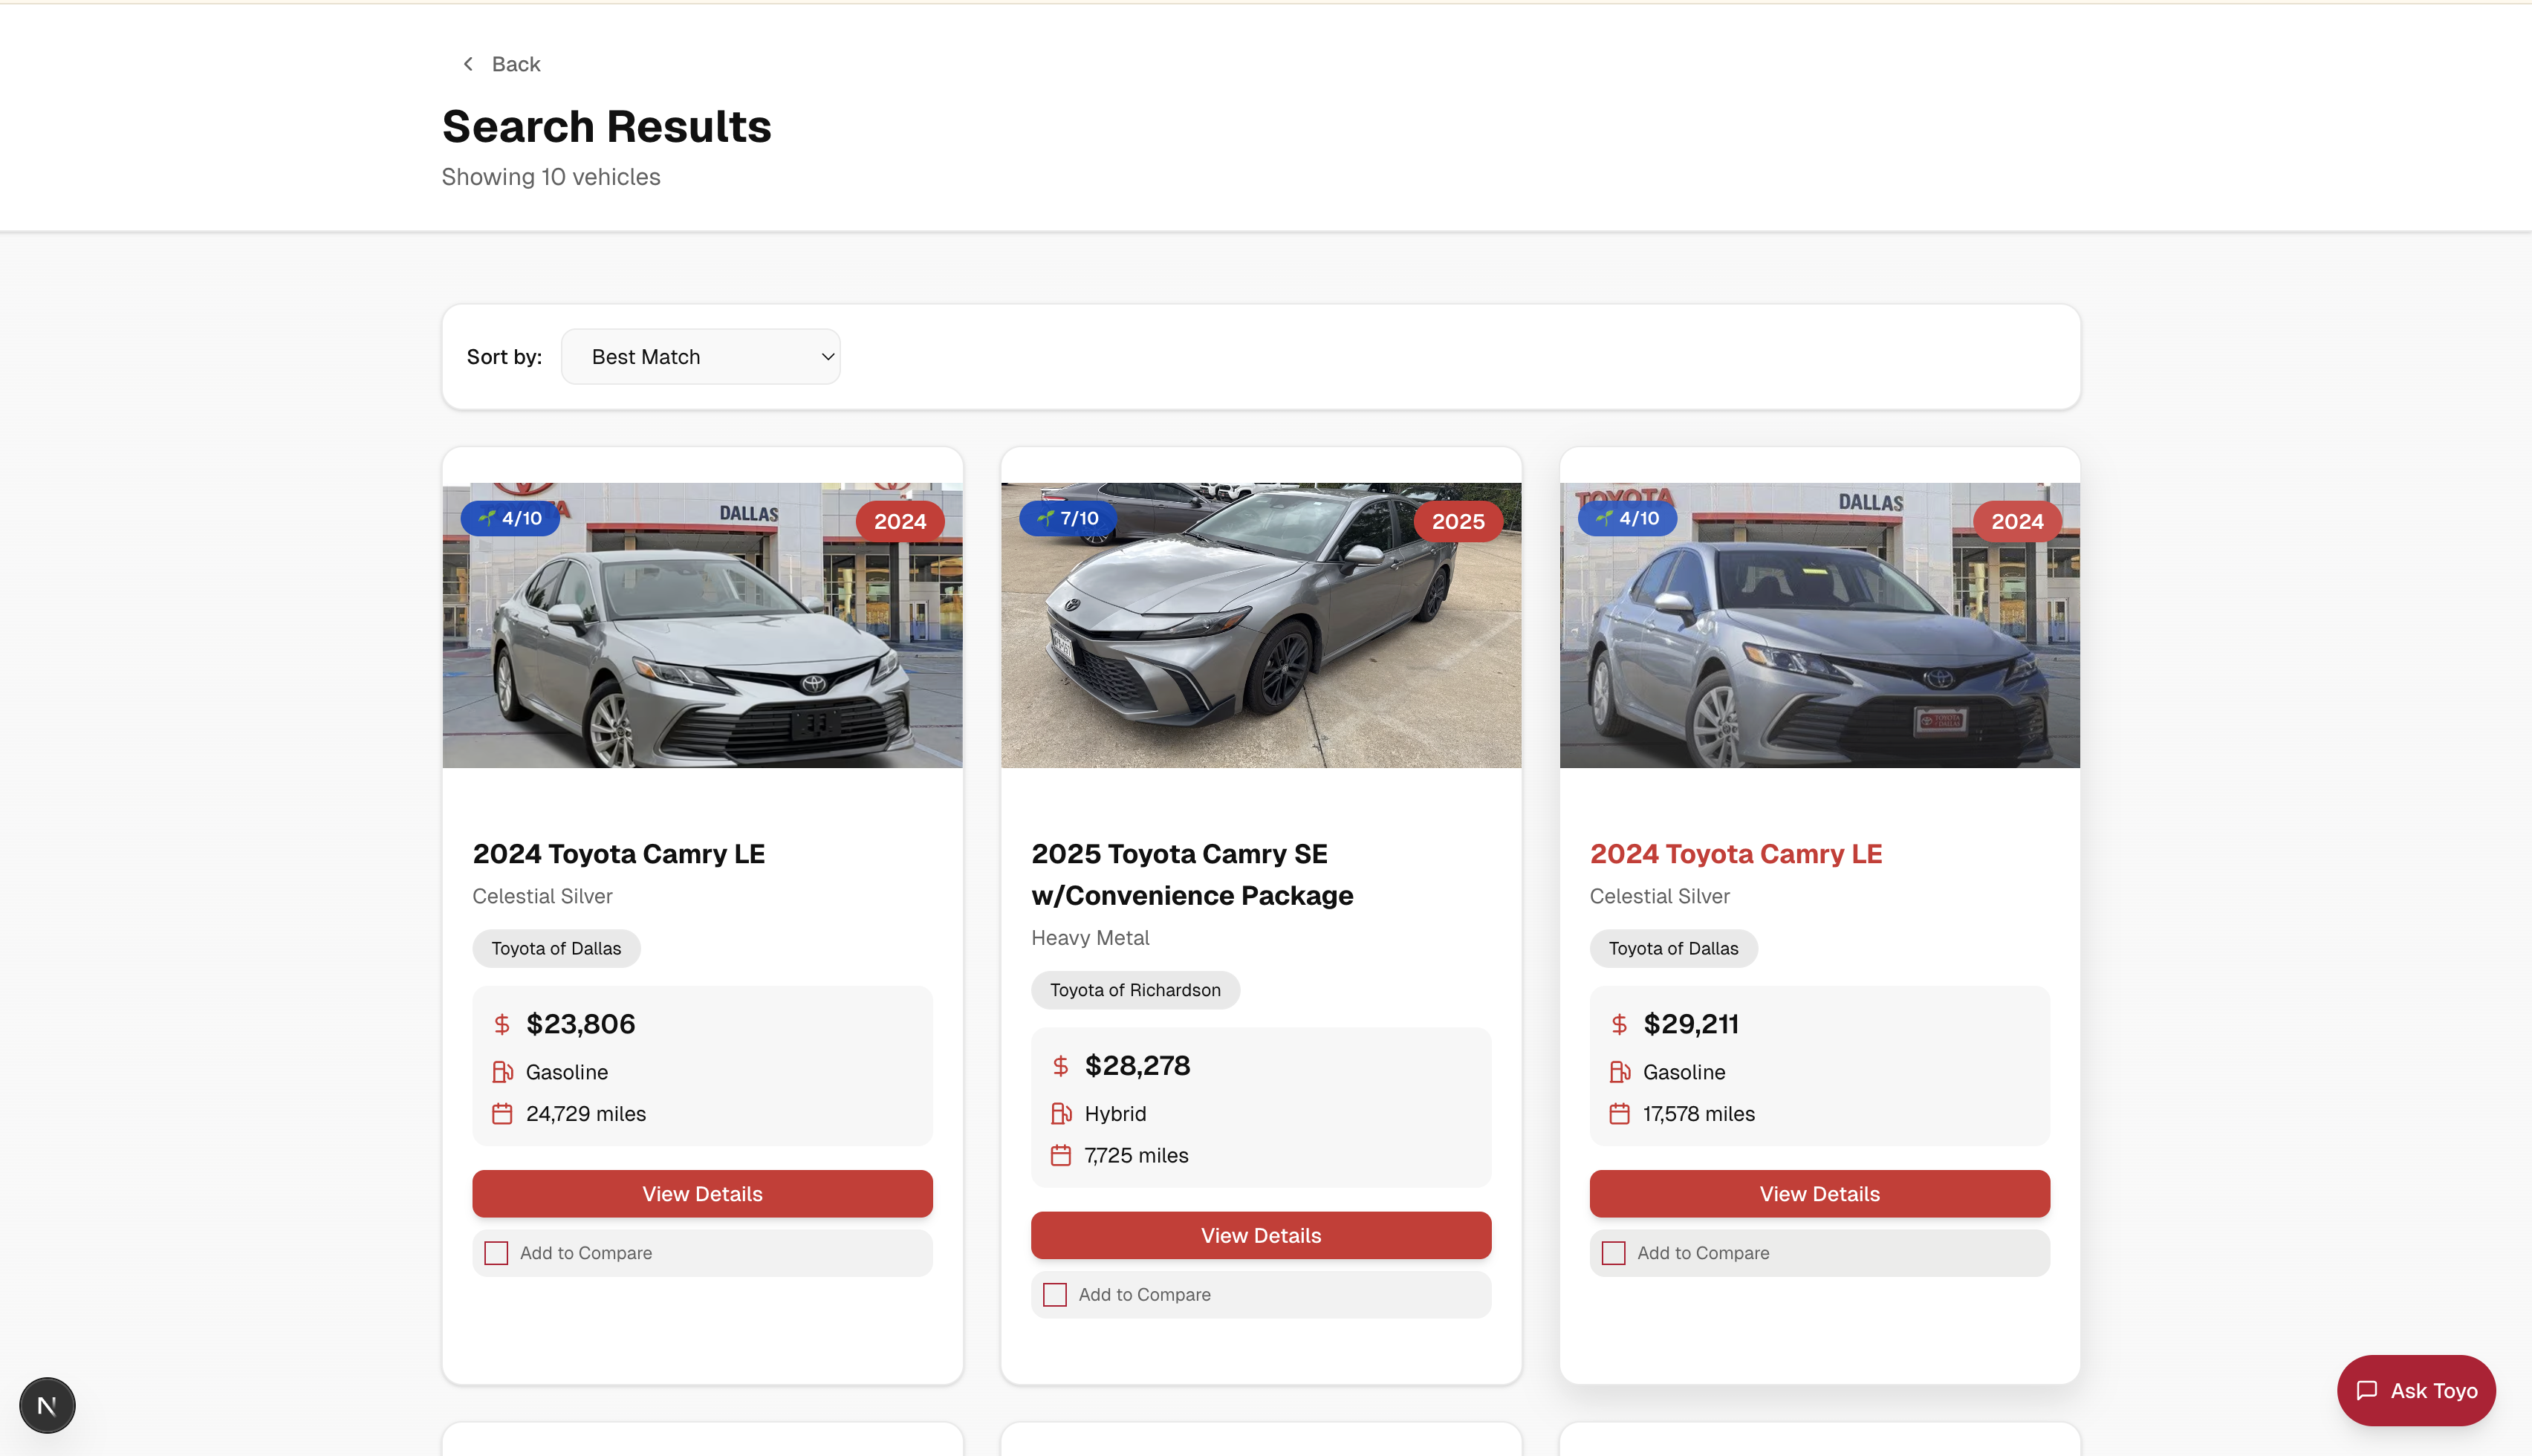
Task: Click the fuel pump icon next to Hybrid
Action: click(x=1061, y=1113)
